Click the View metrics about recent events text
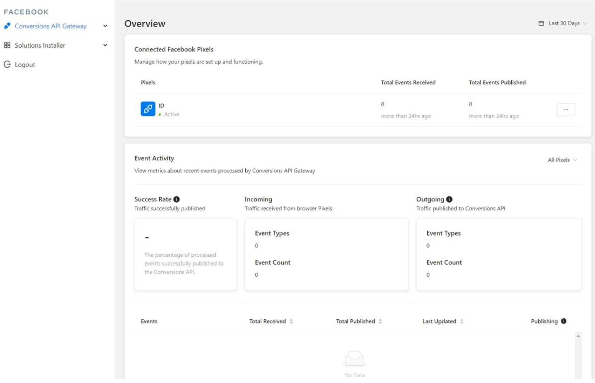Screen dimensions: 595x383 (x=225, y=171)
